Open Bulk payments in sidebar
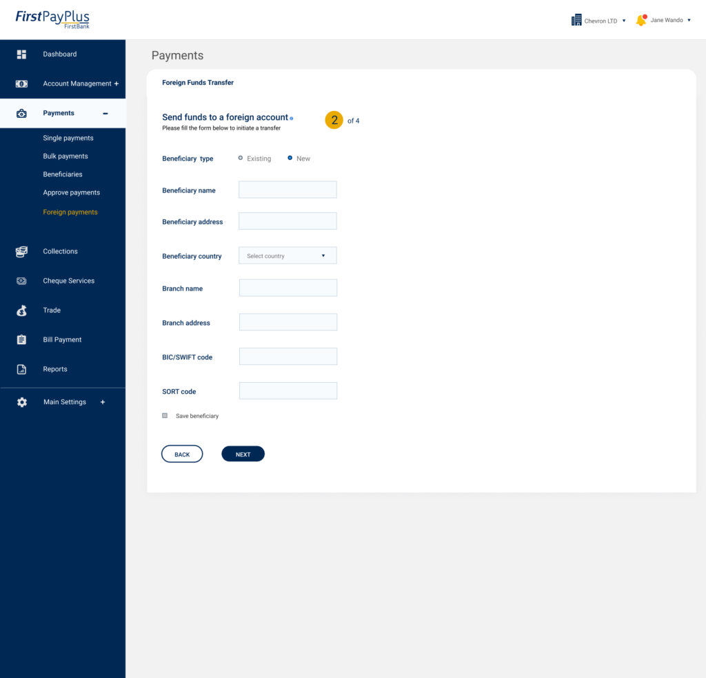This screenshot has width=706, height=678. coord(65,157)
